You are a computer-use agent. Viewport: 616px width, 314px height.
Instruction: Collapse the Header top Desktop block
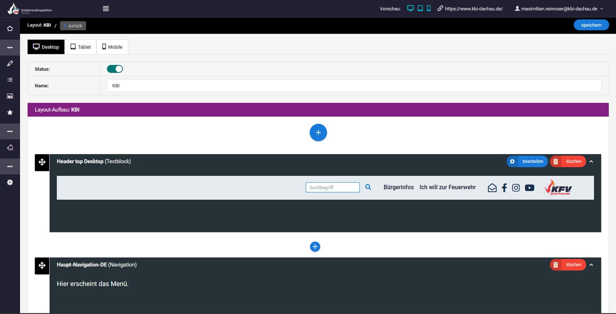pos(591,162)
